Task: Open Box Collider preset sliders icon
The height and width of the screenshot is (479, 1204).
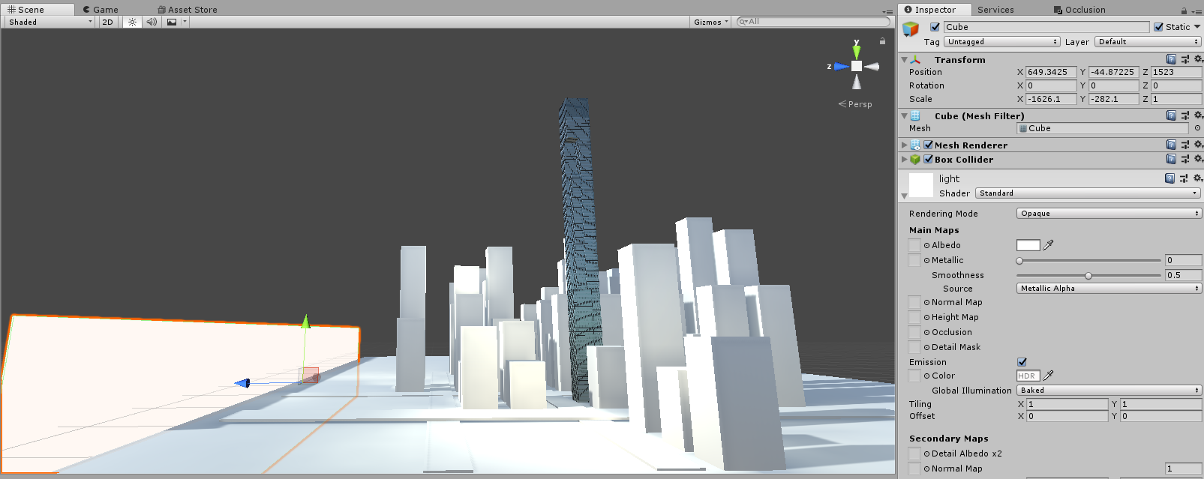Action: pyautogui.click(x=1185, y=160)
